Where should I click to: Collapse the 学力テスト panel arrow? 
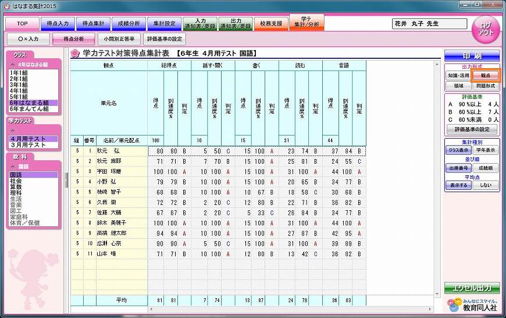[13, 130]
